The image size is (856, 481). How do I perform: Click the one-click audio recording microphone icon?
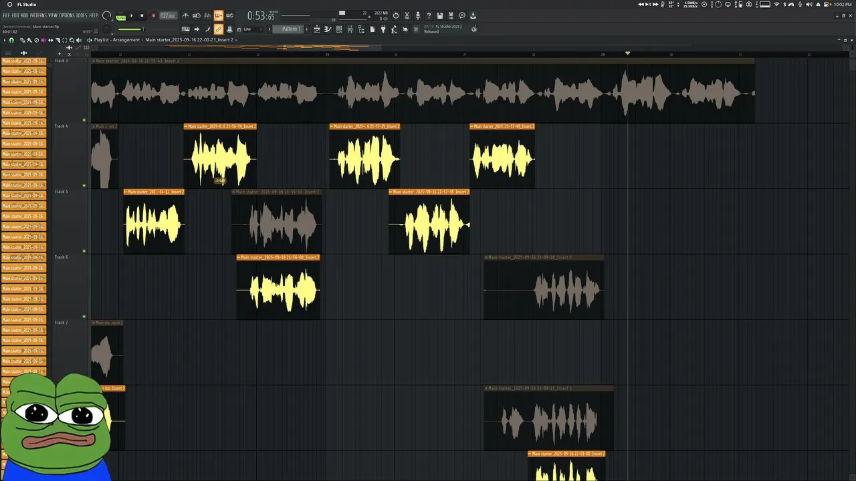click(418, 15)
